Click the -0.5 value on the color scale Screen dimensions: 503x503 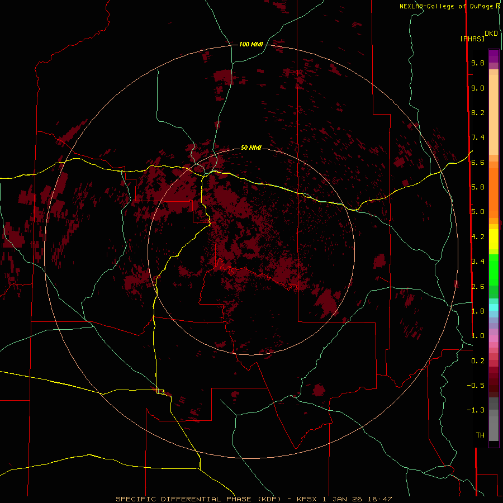476,386
